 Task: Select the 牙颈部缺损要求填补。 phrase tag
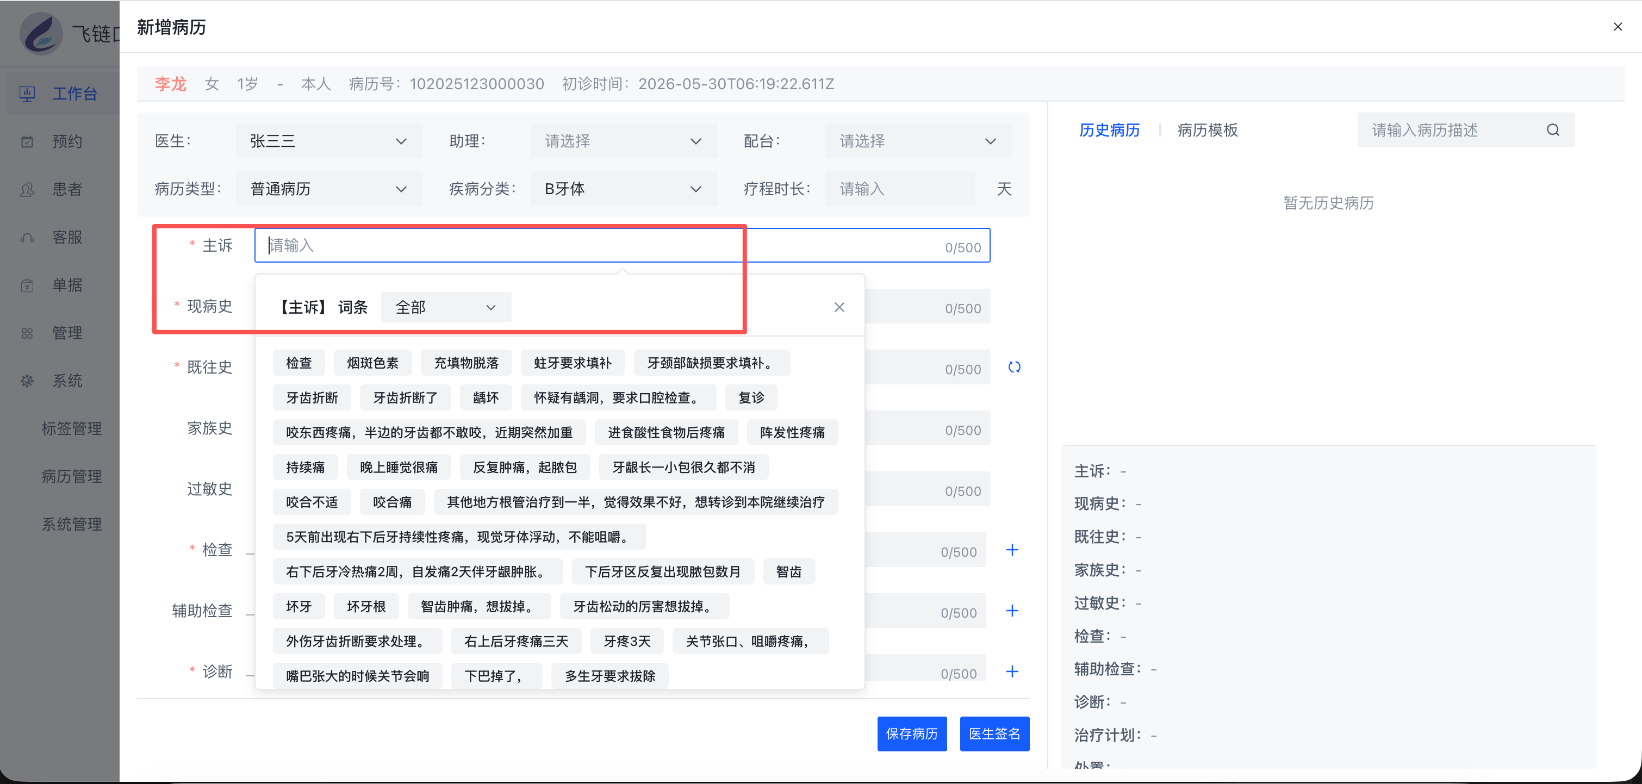712,363
